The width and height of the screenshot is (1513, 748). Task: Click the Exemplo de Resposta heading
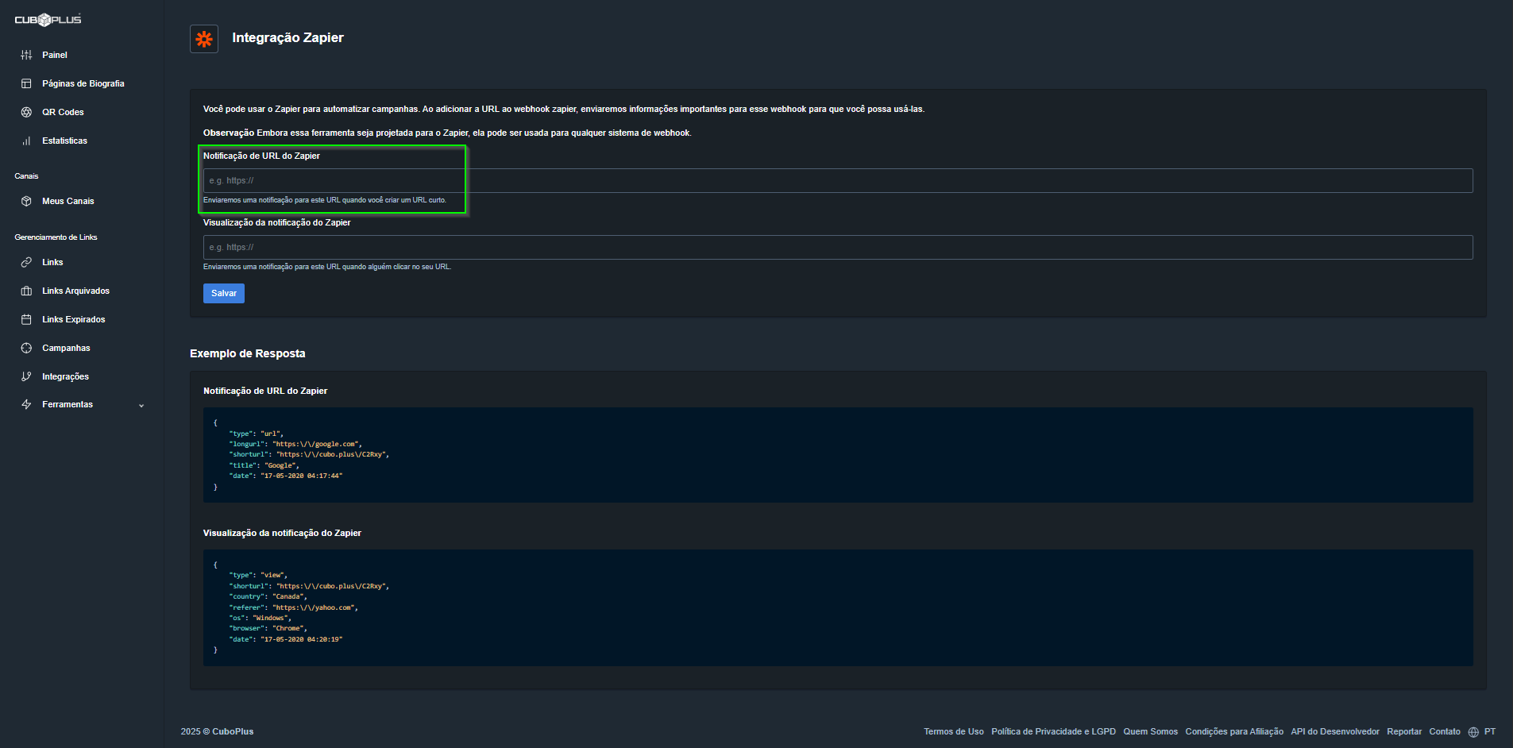pyautogui.click(x=247, y=353)
